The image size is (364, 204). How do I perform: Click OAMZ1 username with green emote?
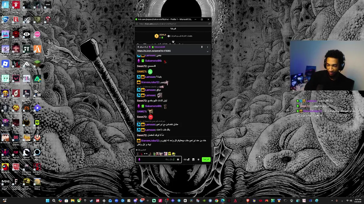[x=142, y=72]
